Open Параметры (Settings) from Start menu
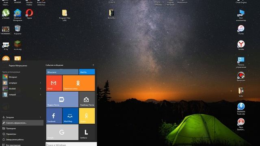Image resolution: width=260 pixels, height=146 pixels. coord(23,134)
